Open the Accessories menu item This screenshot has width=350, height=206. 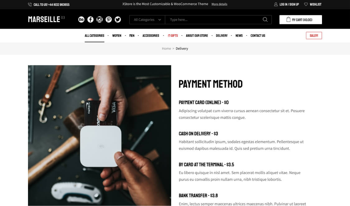tap(151, 35)
